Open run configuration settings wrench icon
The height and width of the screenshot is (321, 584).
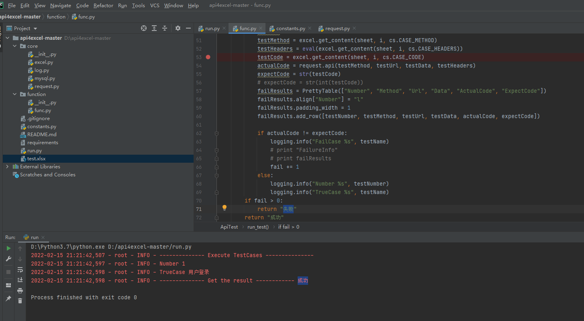8,259
